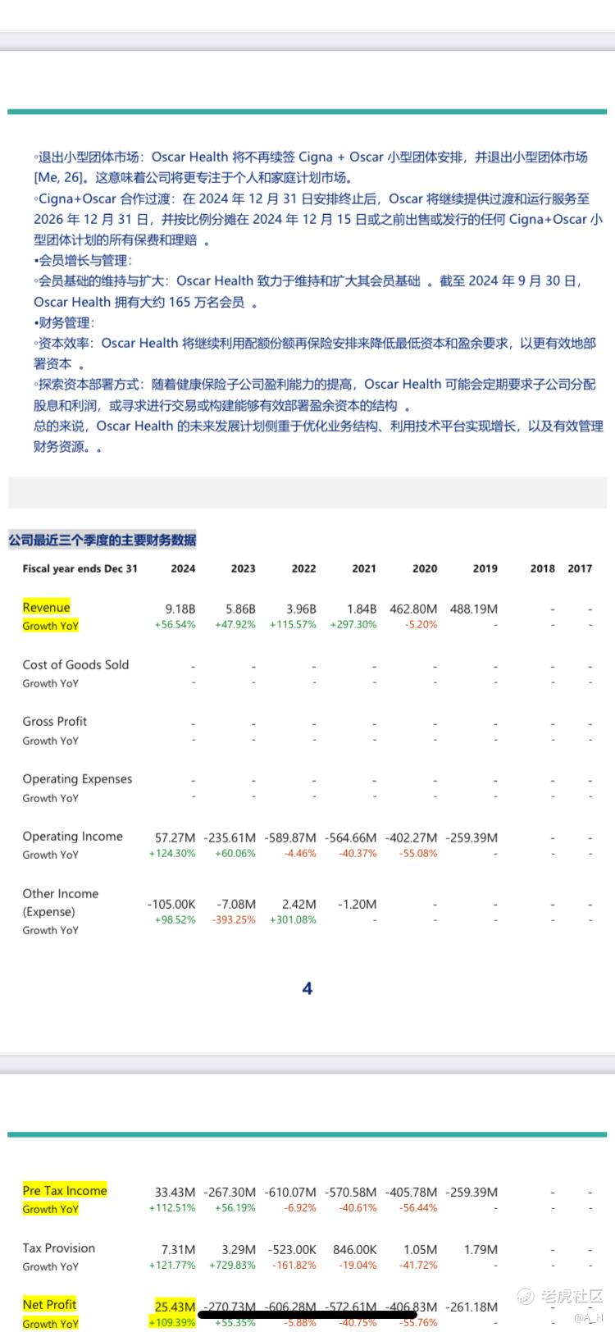Select the Cost of Goods Sold label

click(75, 665)
